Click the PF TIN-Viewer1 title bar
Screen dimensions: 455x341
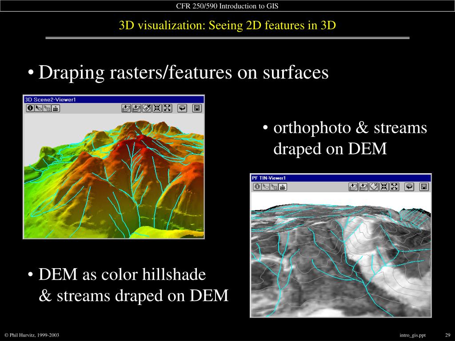341,178
